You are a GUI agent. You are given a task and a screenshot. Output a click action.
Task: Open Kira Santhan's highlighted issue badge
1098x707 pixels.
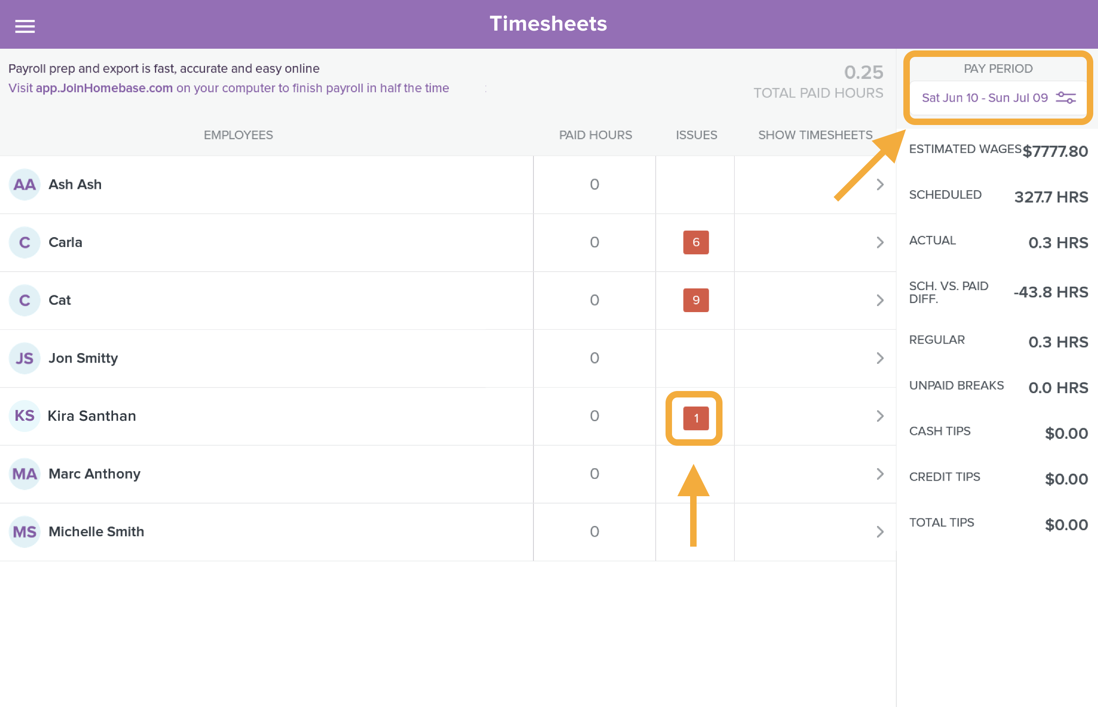pyautogui.click(x=696, y=418)
